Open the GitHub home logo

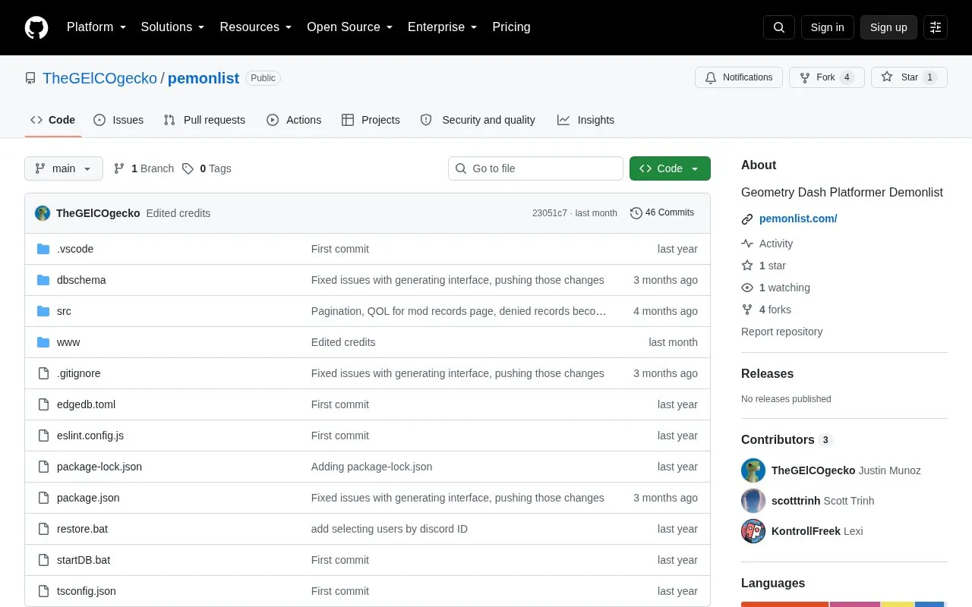[x=36, y=27]
